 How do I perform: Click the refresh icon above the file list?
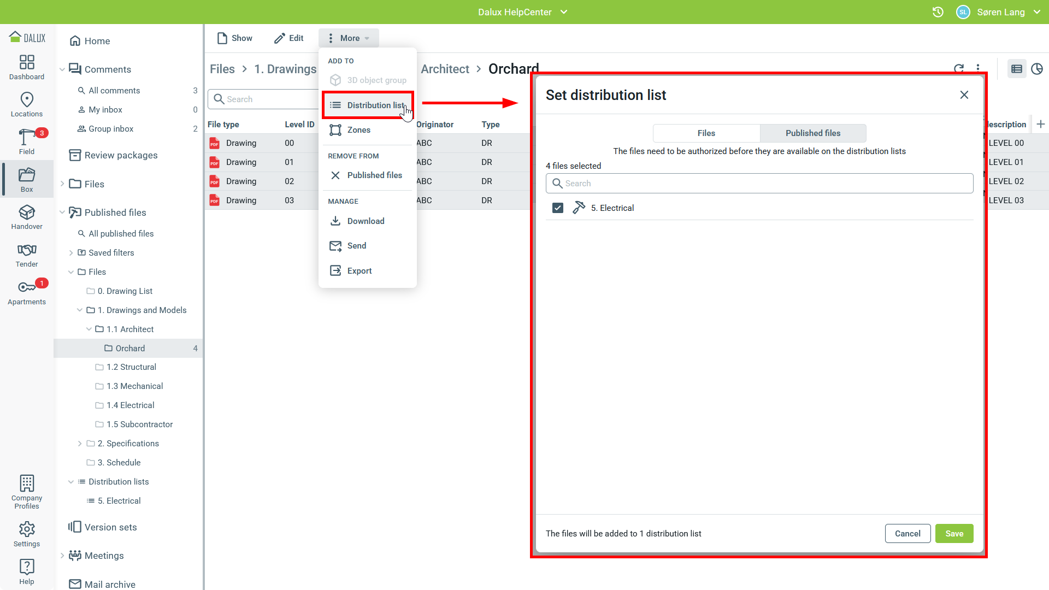point(958,69)
